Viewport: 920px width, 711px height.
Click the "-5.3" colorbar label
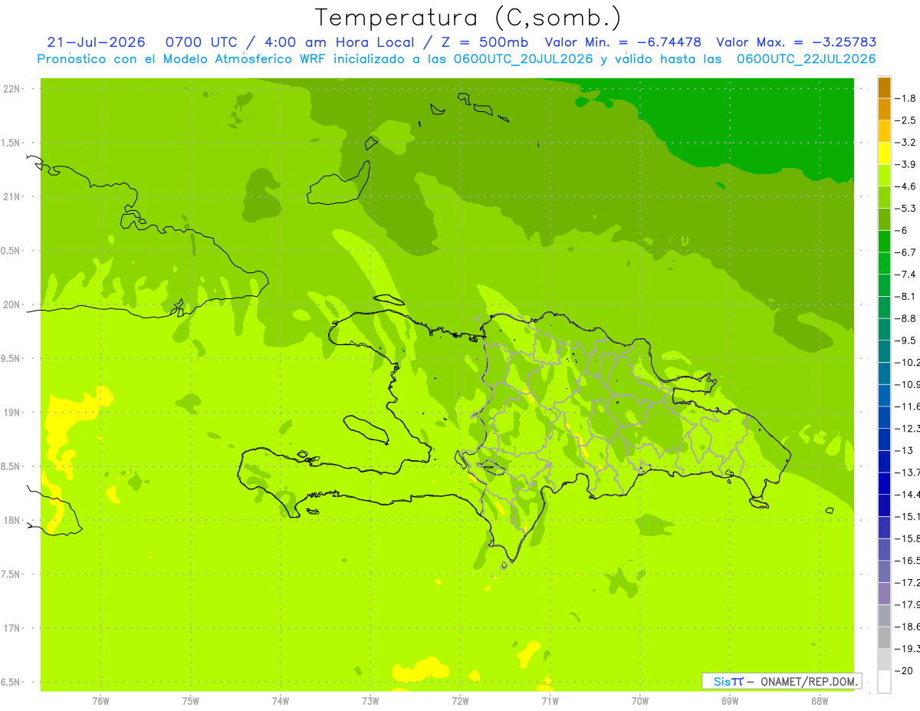[907, 209]
